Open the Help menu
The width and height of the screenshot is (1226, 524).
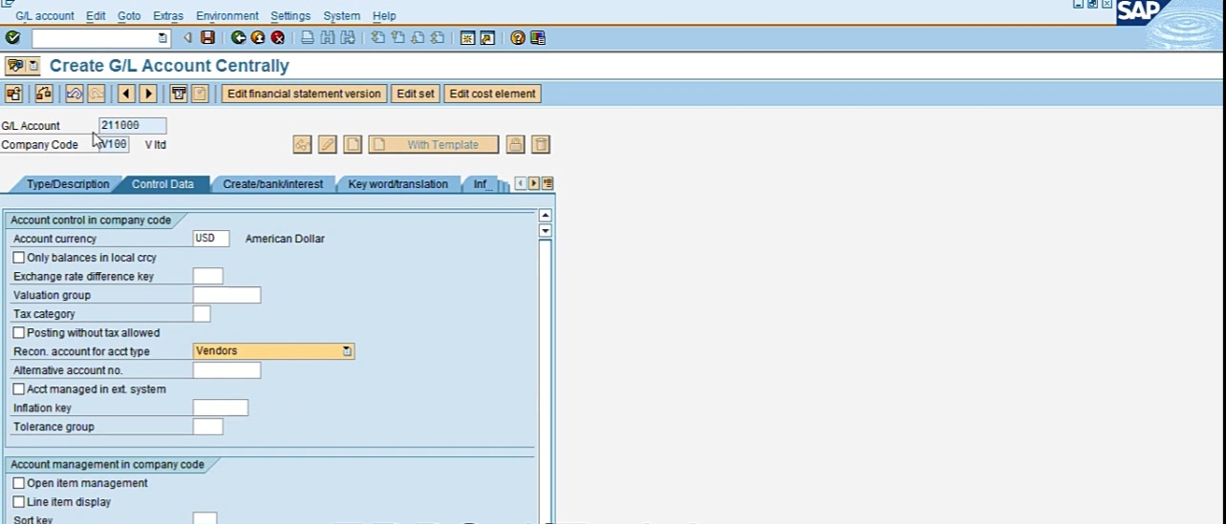tap(384, 16)
